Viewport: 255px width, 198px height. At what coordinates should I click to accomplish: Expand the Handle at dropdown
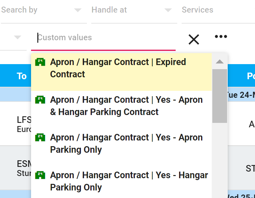pyautogui.click(x=168, y=10)
